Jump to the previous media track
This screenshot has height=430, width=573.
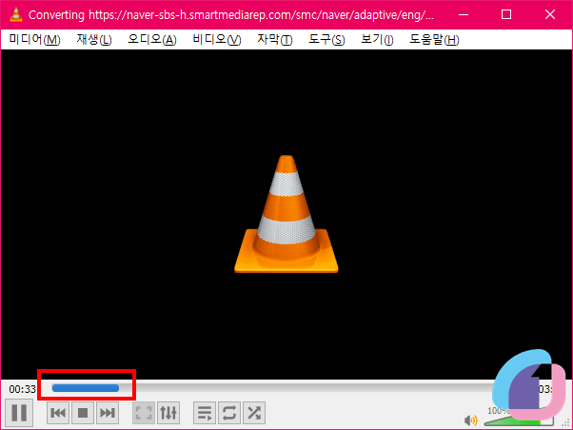click(58, 413)
